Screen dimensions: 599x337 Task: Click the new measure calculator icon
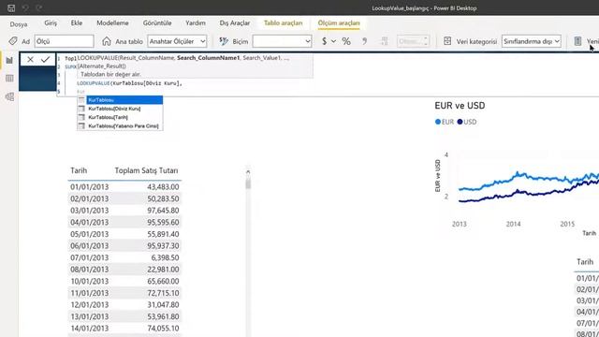(x=578, y=41)
